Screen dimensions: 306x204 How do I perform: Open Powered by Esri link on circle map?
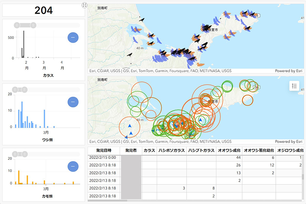coord(289,141)
